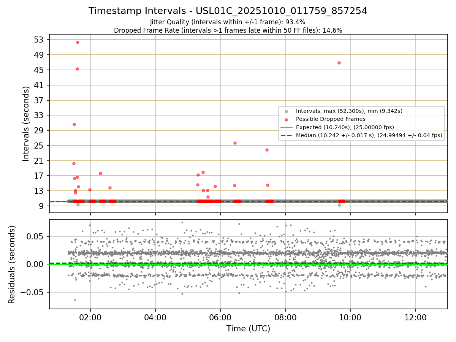
Task: Click the x-axis tick label "08:00"
Action: 285,317
